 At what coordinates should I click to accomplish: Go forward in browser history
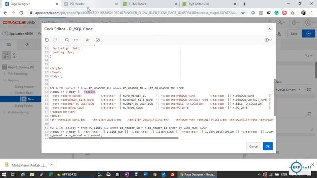coord(13,13)
